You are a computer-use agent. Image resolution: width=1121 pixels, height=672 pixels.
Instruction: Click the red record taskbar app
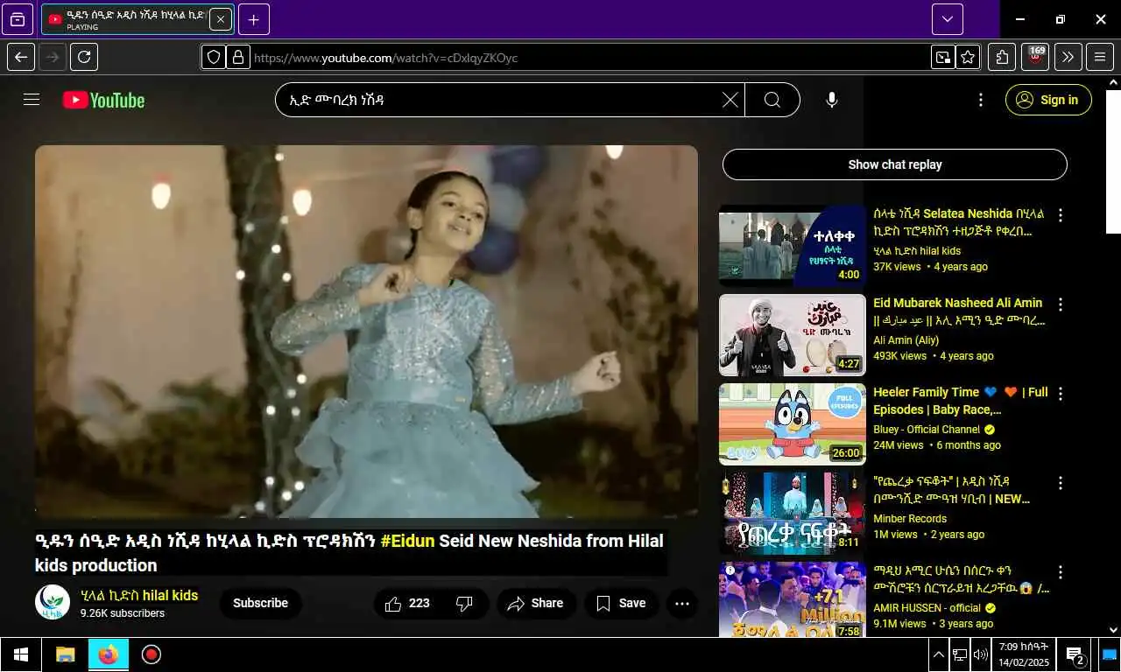pos(152,654)
